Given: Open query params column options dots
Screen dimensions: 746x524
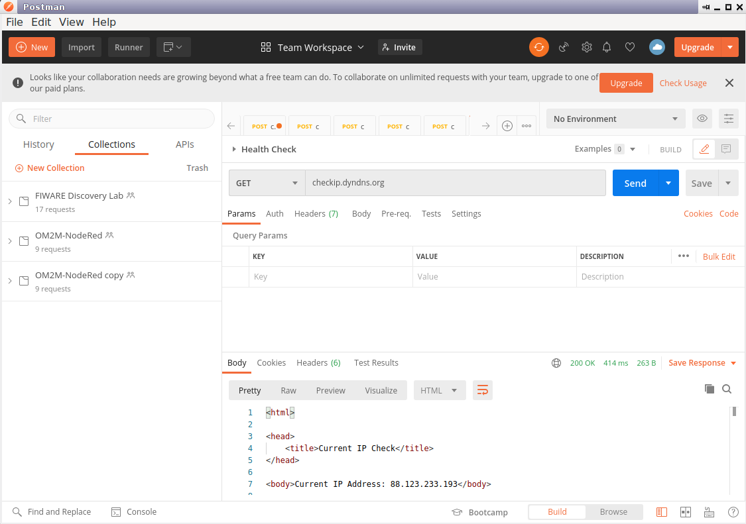Looking at the screenshot, I should [684, 256].
